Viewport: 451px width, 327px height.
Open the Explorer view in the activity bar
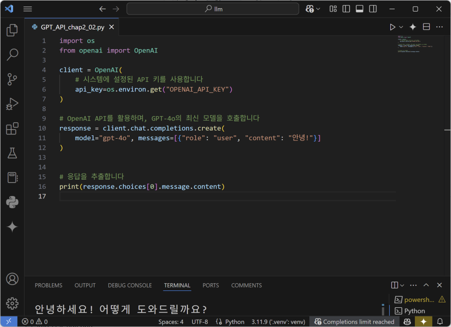coord(12,30)
